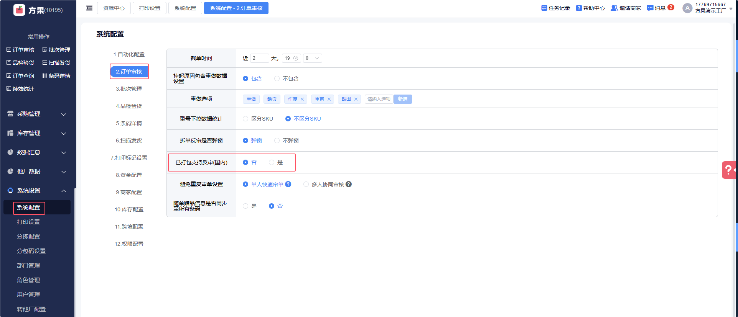
Task: Open the 帮助中心 help center icon
Action: (579, 8)
